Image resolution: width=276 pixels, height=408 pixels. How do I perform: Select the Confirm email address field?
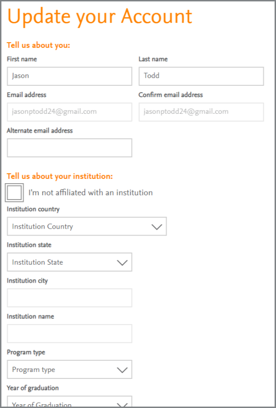[201, 112]
